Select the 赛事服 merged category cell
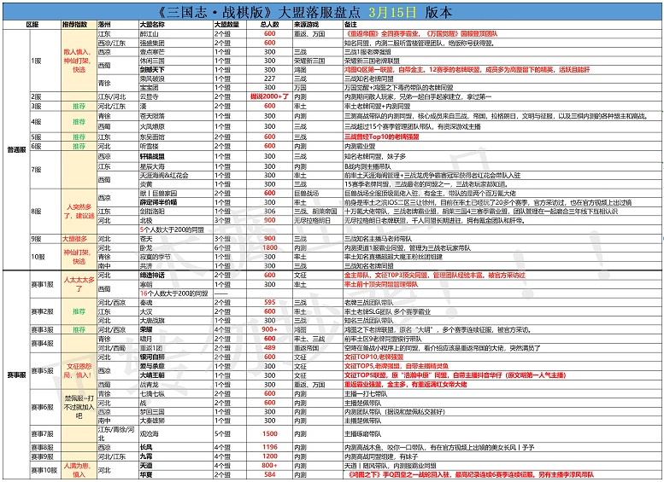The height and width of the screenshot is (482, 664). (x=16, y=375)
